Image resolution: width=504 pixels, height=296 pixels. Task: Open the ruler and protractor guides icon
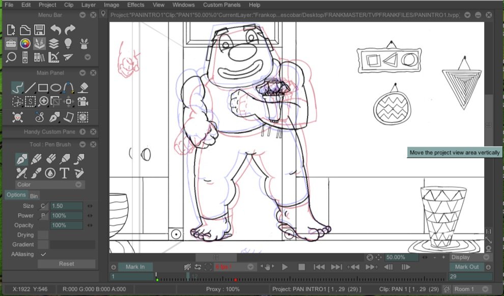pyautogui.click(x=53, y=57)
